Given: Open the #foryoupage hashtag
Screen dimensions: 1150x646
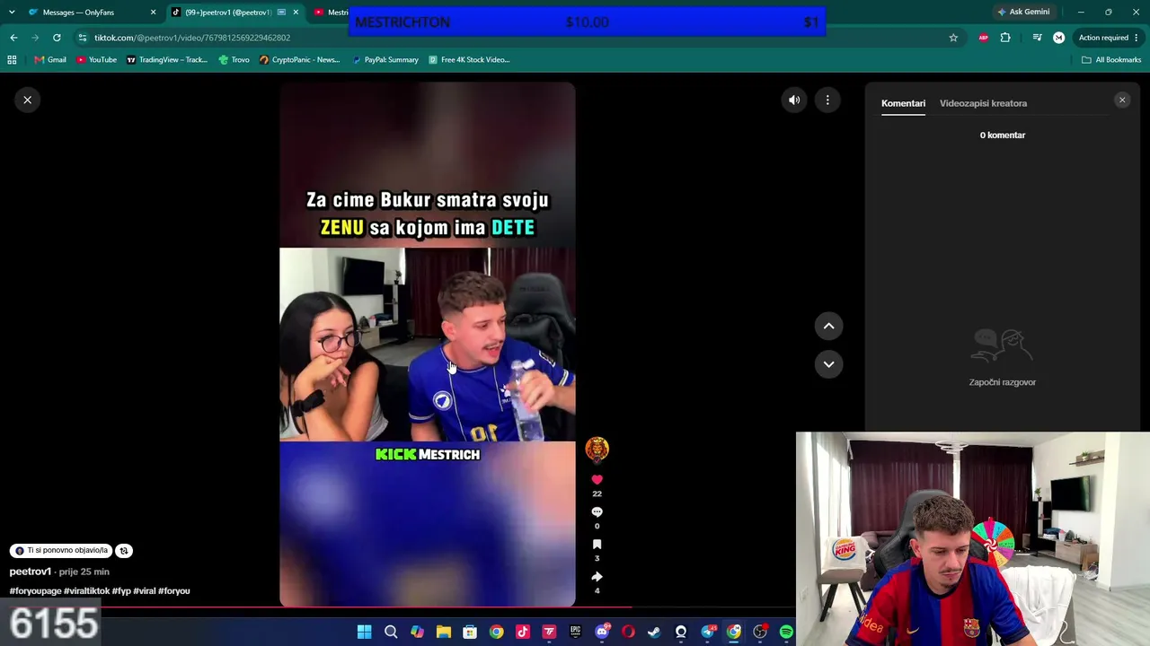Looking at the screenshot, I should click(36, 591).
